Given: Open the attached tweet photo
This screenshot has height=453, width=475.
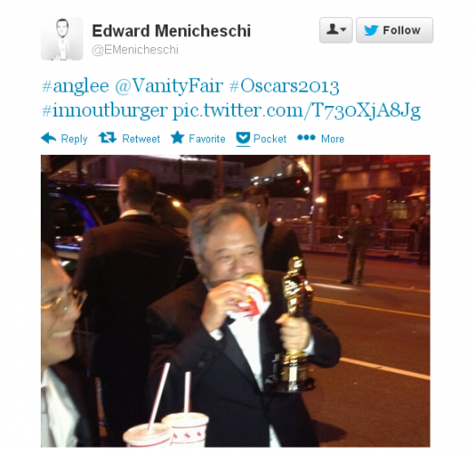Looking at the screenshot, I should click(236, 301).
